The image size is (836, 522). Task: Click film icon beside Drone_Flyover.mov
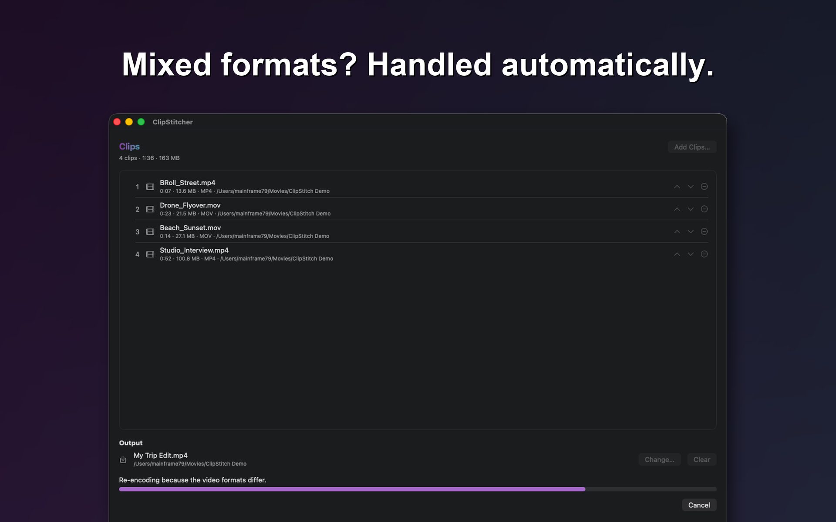[x=150, y=209]
